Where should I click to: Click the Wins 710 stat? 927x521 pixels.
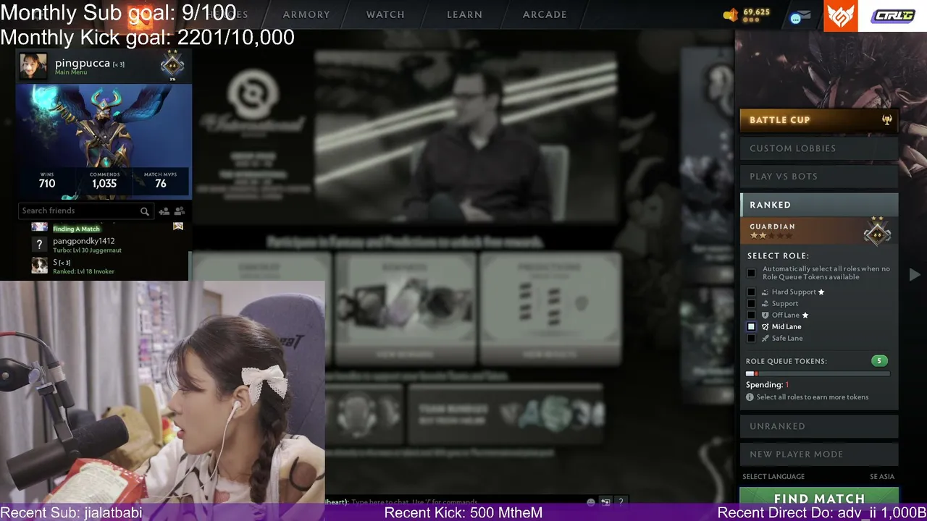tap(47, 180)
